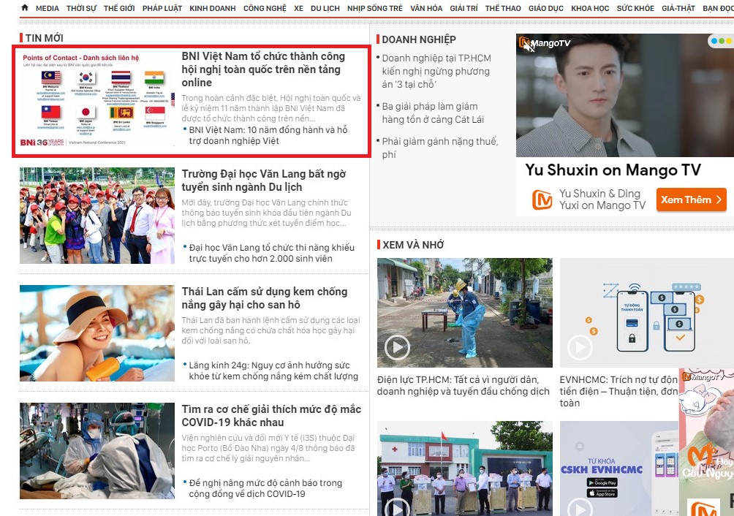Open the Trường Đại học Văn Lang headline
734x516 pixels.
tap(263, 181)
